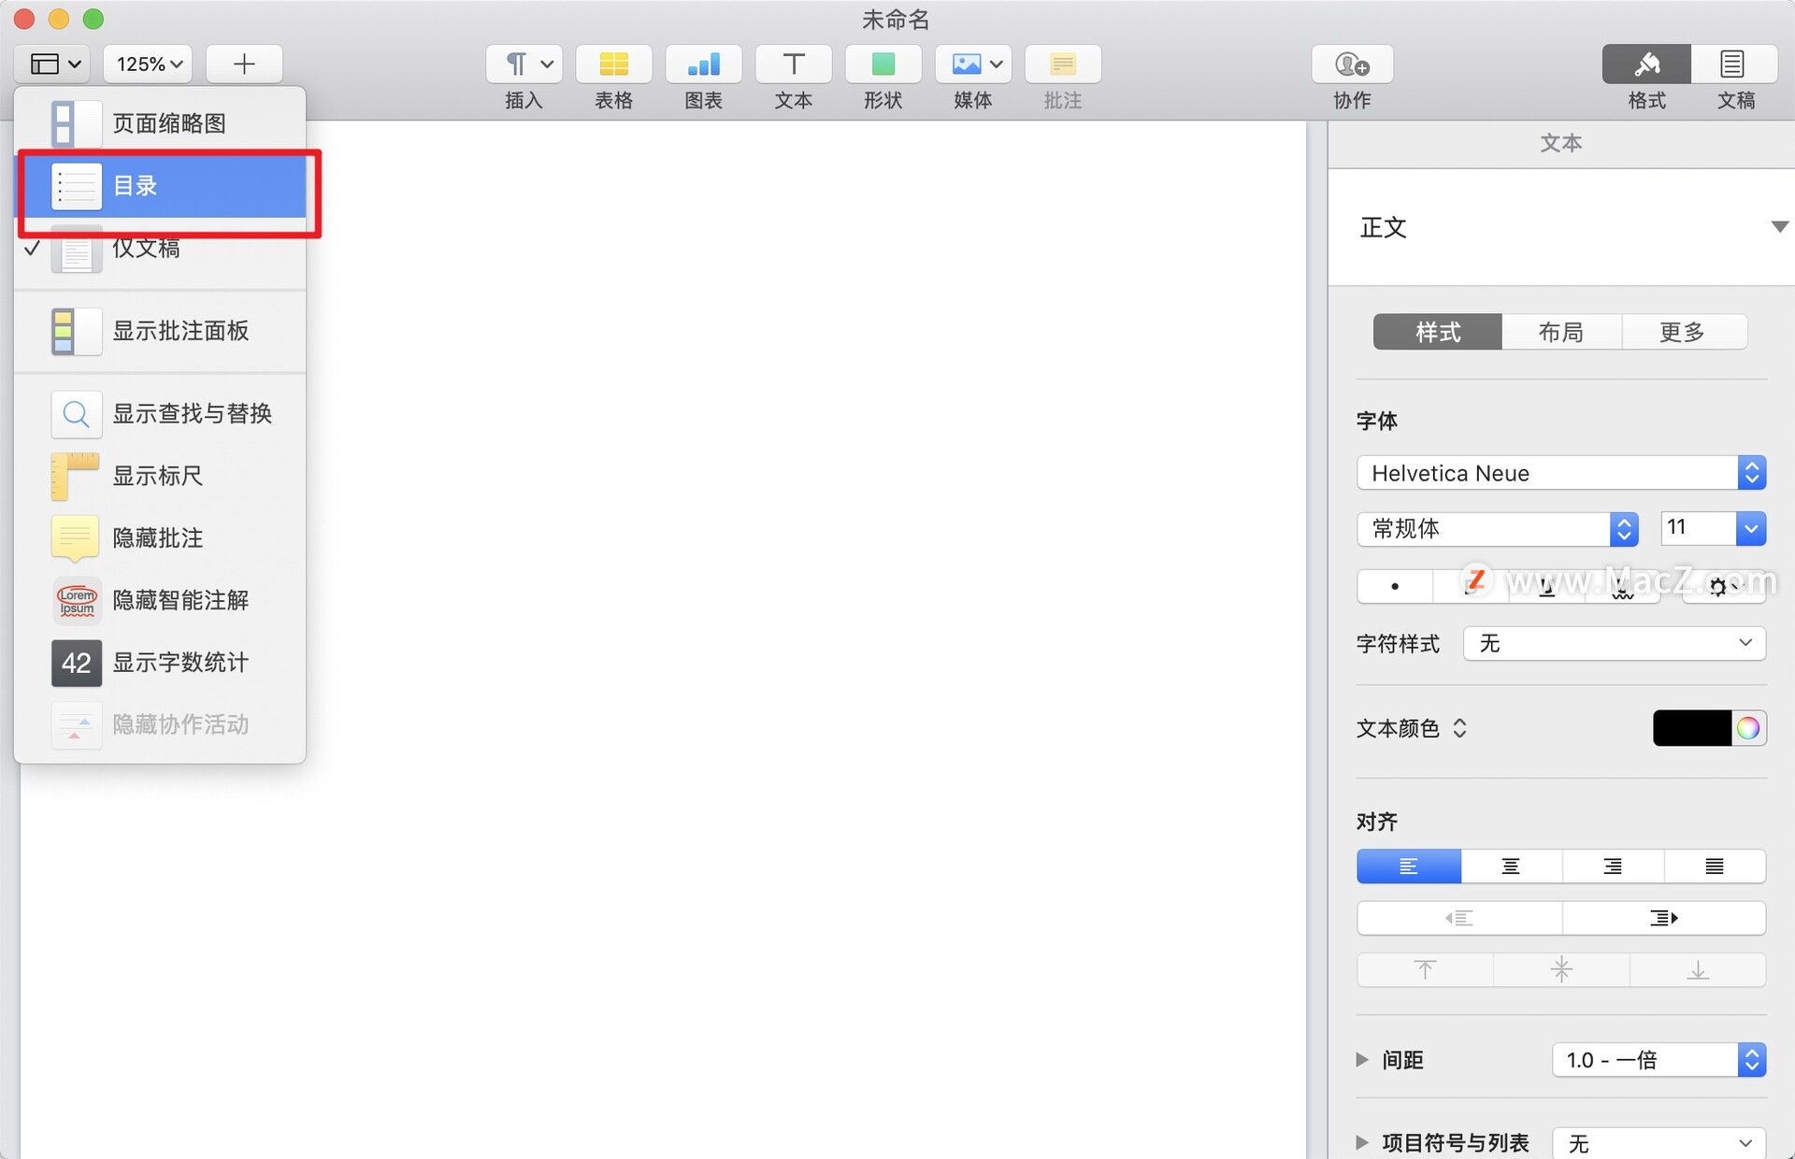
Task: Open the black text color swatch
Action: [1692, 728]
